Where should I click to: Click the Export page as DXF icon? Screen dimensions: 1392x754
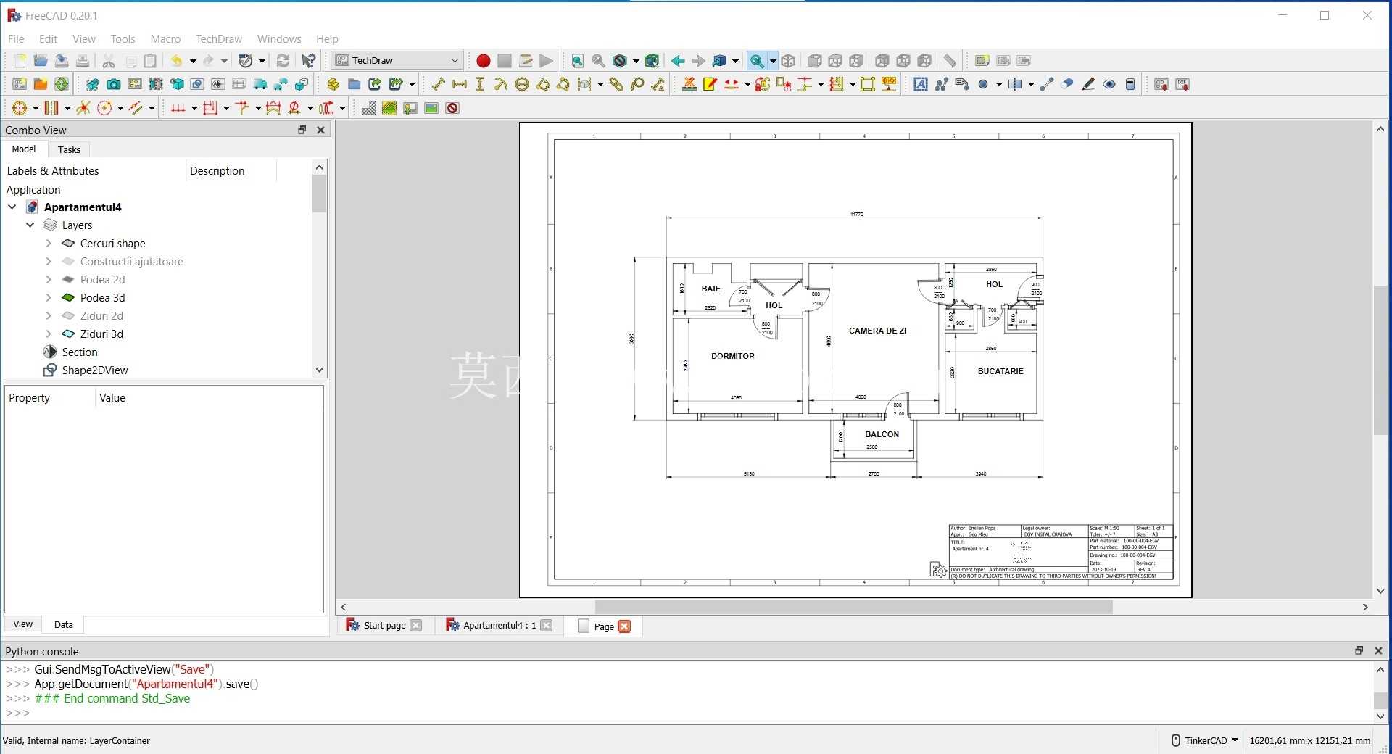point(1182,84)
